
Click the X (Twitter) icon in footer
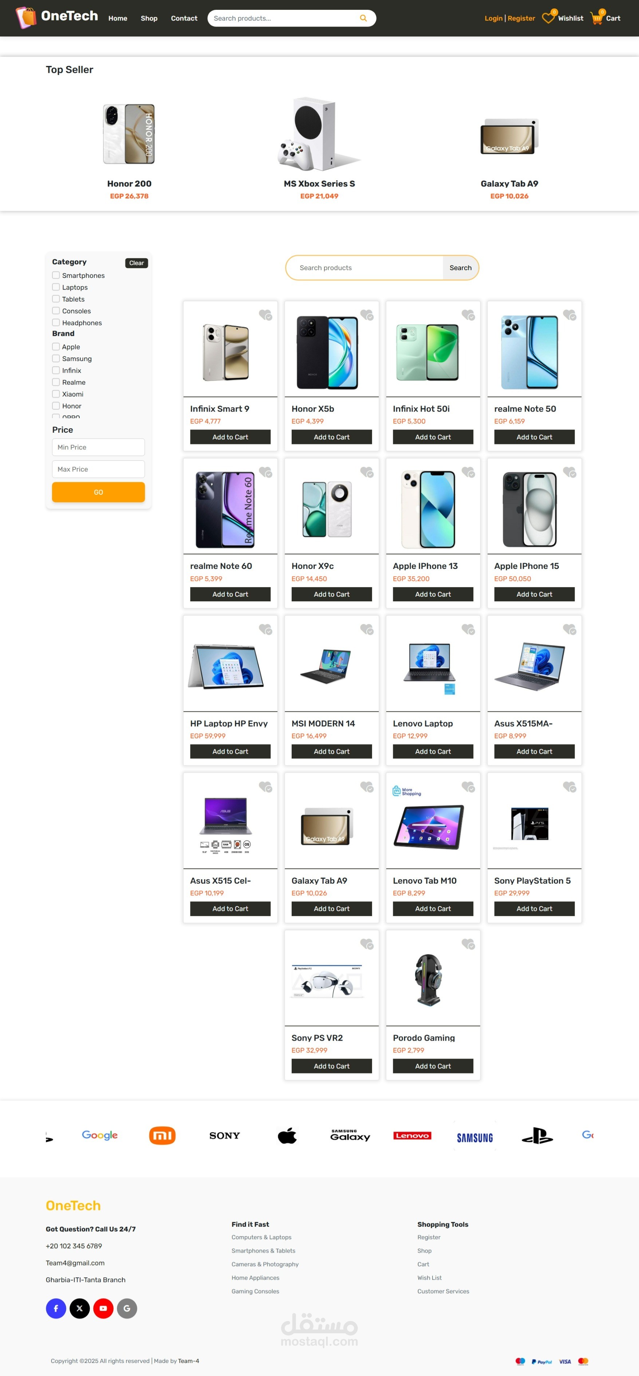79,1308
